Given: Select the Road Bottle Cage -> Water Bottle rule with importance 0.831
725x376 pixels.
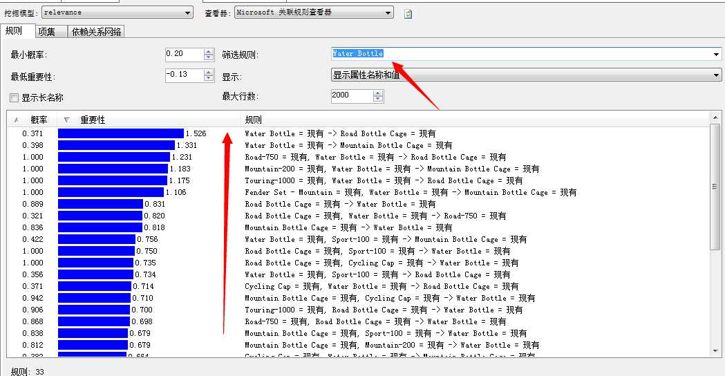Looking at the screenshot, I should [x=358, y=204].
